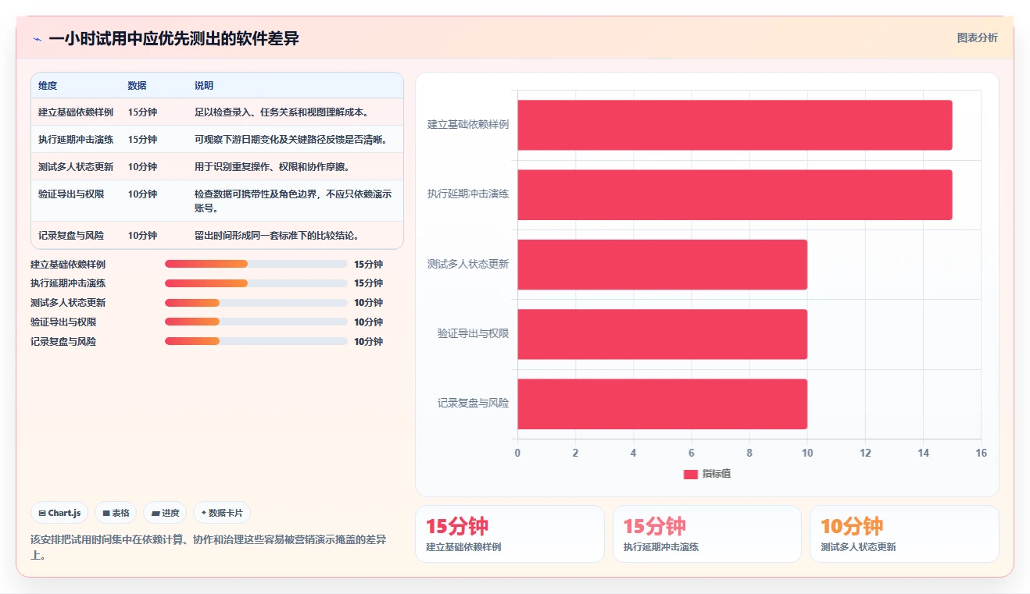
Task: Click progress bar for 测试多人状态更新
Action: coord(256,303)
